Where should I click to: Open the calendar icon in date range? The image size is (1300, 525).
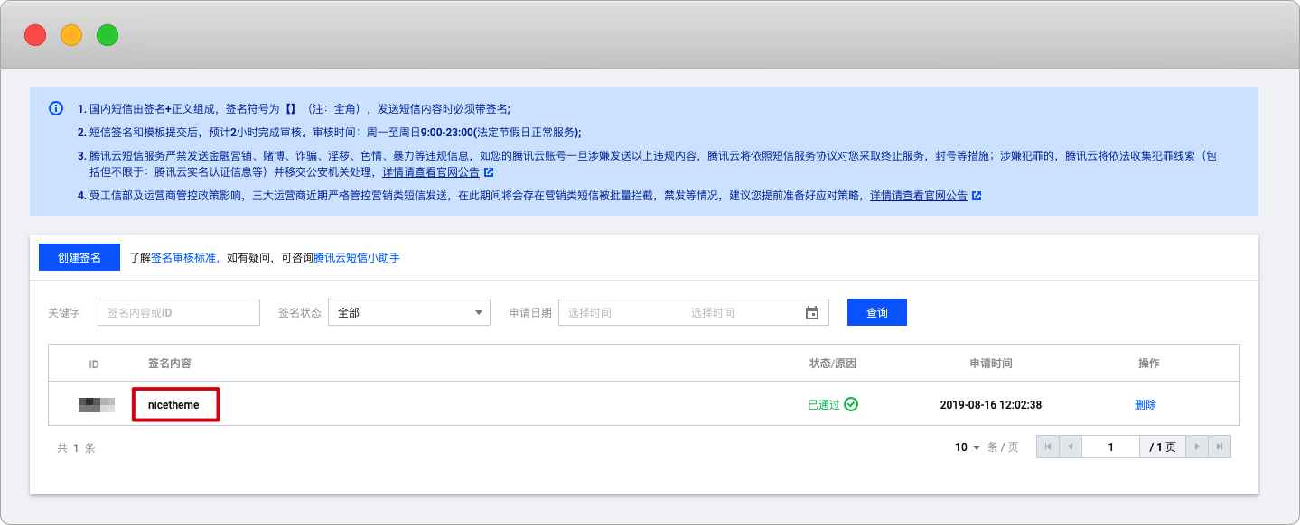point(812,313)
